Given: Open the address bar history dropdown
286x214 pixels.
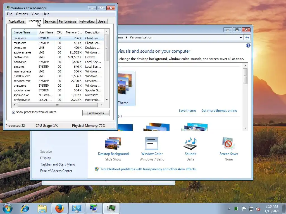Looking at the screenshot, I should pos(241,38).
